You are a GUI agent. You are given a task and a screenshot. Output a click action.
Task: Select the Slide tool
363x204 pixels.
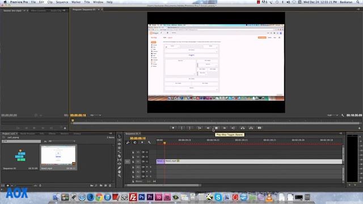[x=119, y=164]
